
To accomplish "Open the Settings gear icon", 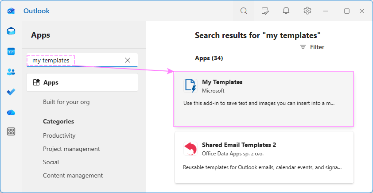I will point(307,11).
